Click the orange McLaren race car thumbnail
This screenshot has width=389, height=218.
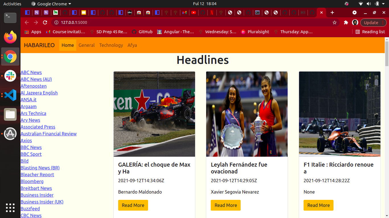coord(340,114)
